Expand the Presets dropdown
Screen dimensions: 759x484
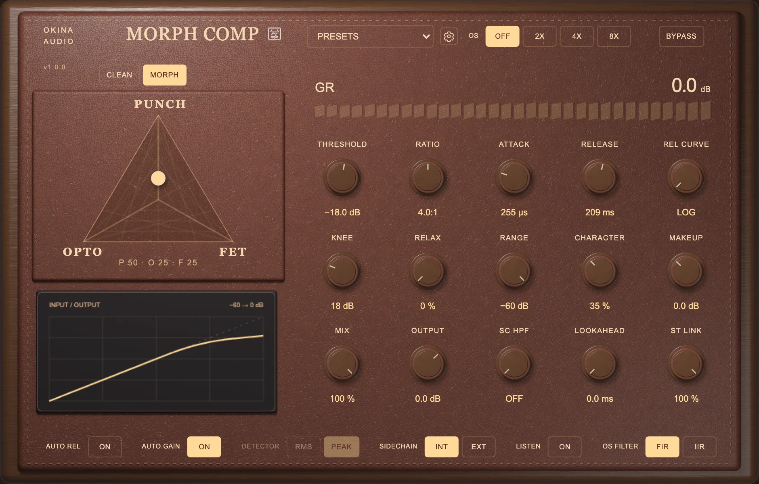370,36
